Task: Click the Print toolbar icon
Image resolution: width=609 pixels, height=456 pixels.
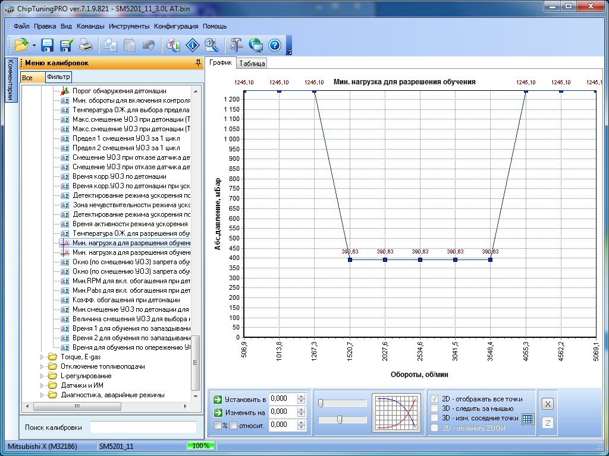Action: coord(86,45)
